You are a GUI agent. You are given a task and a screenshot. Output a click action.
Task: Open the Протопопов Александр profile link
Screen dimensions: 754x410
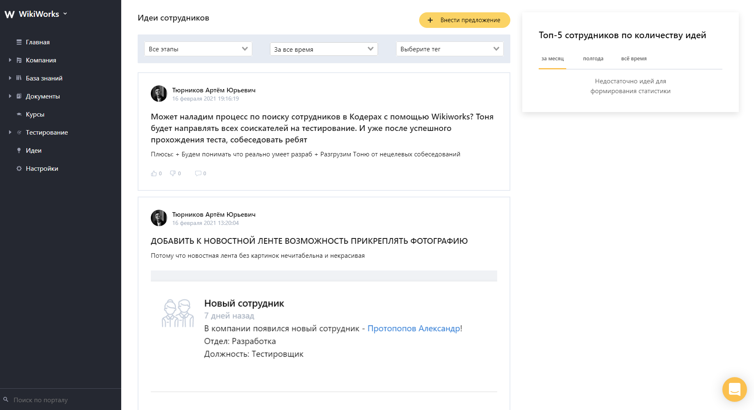[x=413, y=329]
